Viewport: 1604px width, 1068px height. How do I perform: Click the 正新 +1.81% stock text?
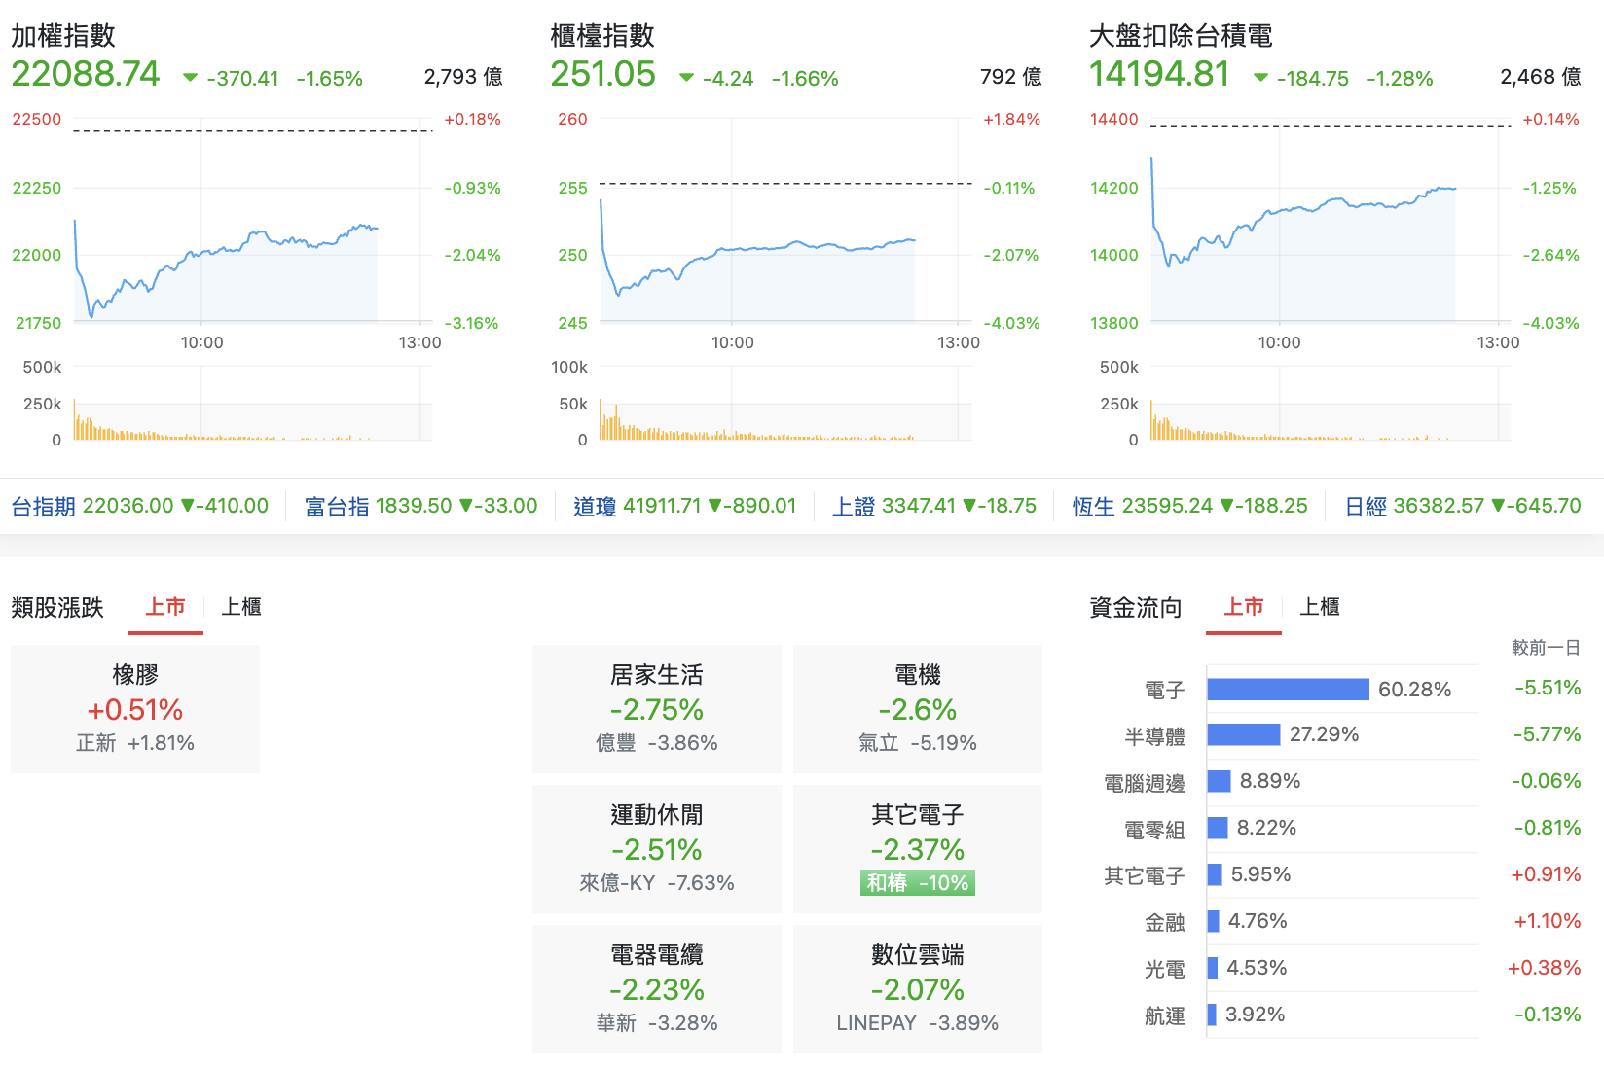coord(135,743)
